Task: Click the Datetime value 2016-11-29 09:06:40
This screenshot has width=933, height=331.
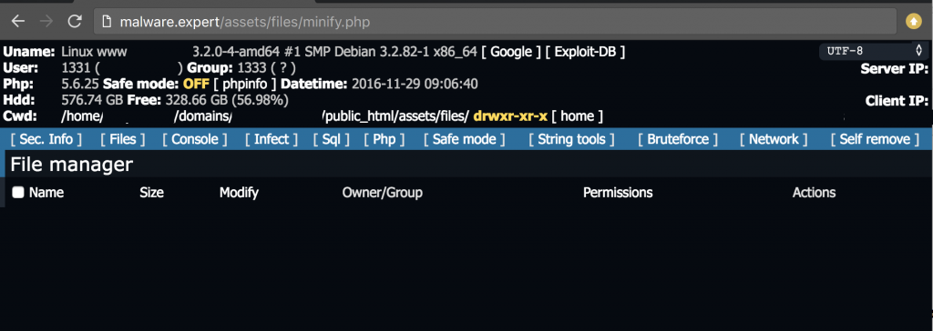Action: click(x=415, y=84)
